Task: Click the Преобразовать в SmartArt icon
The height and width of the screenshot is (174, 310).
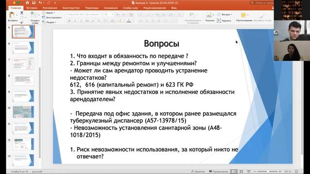Action: click(x=192, y=14)
